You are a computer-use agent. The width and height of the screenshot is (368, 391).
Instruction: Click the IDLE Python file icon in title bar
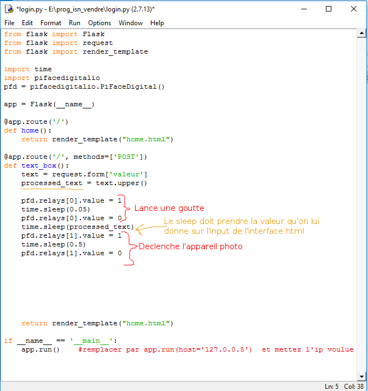point(9,9)
